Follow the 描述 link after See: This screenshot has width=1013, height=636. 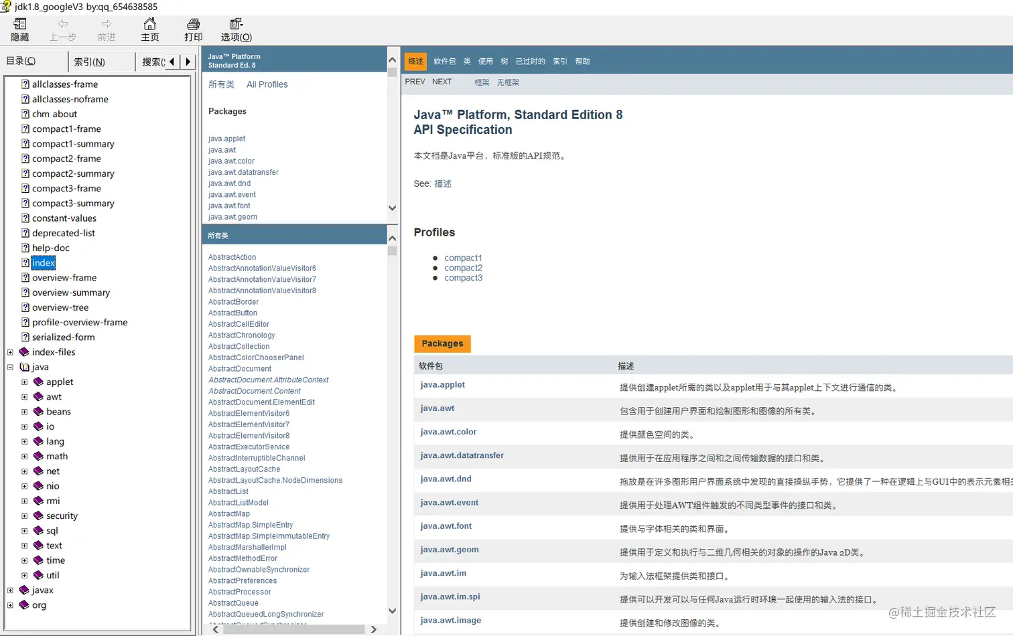pos(443,183)
